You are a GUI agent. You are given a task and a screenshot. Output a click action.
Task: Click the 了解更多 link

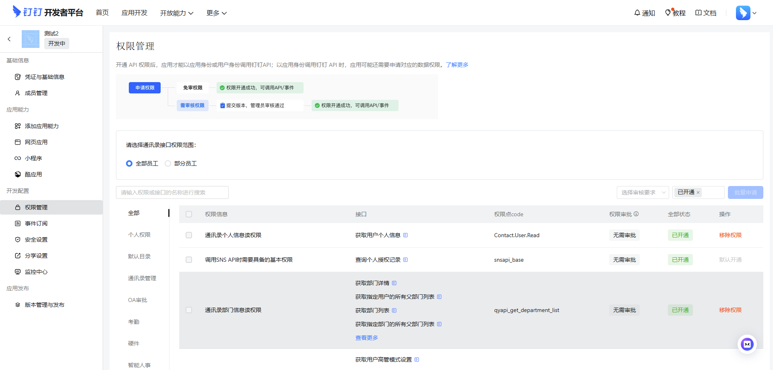click(x=457, y=65)
